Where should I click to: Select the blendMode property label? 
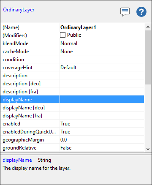(x=16, y=44)
